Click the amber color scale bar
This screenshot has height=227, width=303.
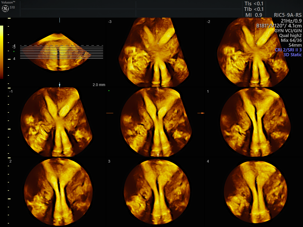[2, 52]
